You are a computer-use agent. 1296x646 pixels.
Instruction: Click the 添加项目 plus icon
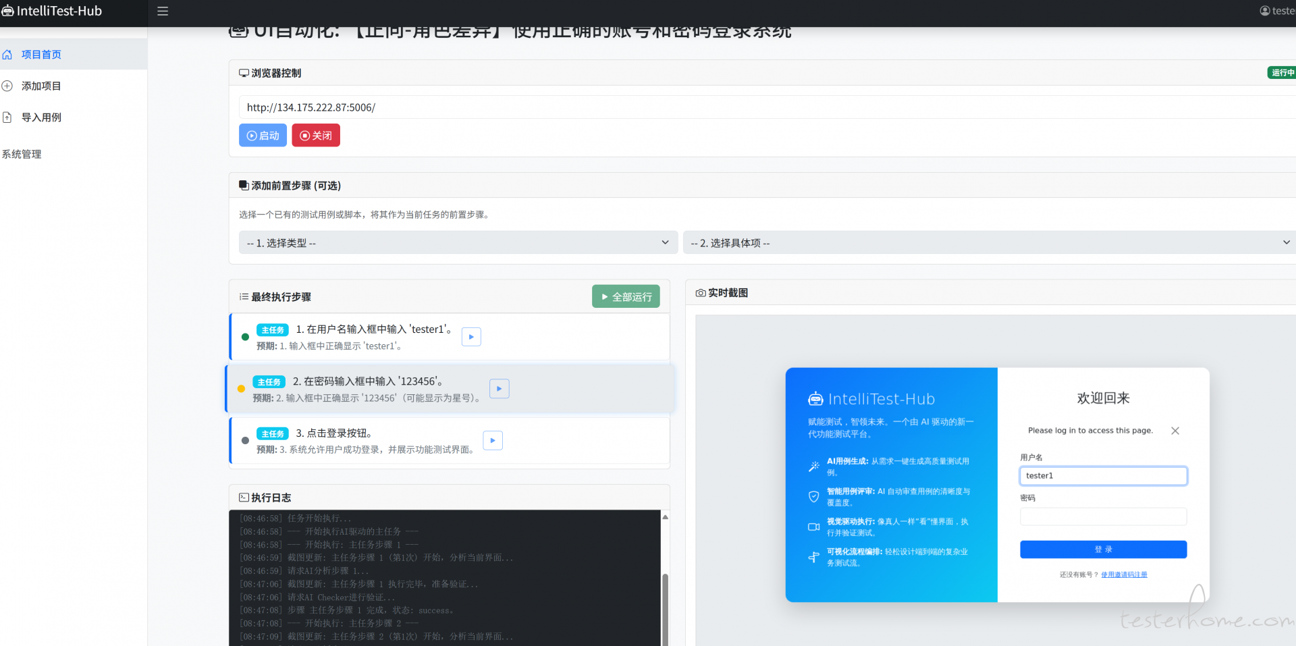(7, 86)
